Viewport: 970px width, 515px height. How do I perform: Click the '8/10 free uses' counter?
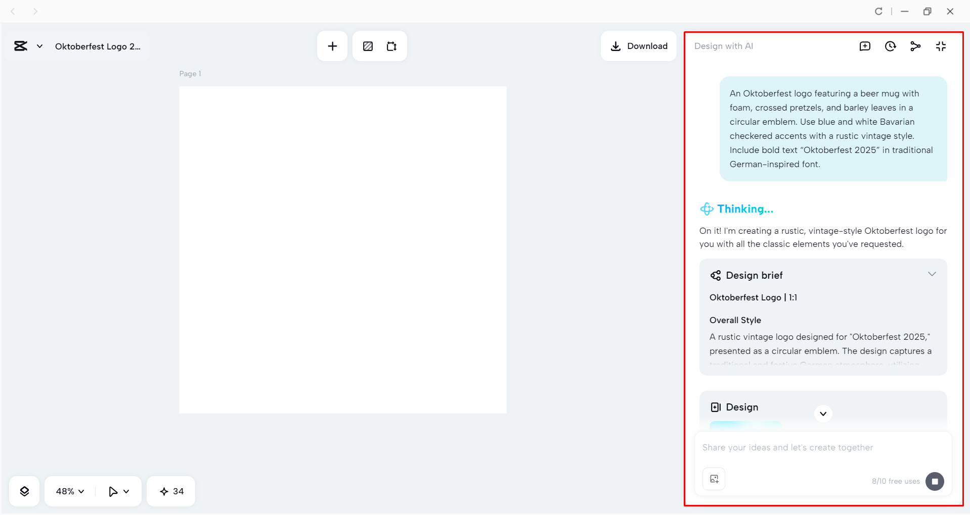pyautogui.click(x=896, y=481)
